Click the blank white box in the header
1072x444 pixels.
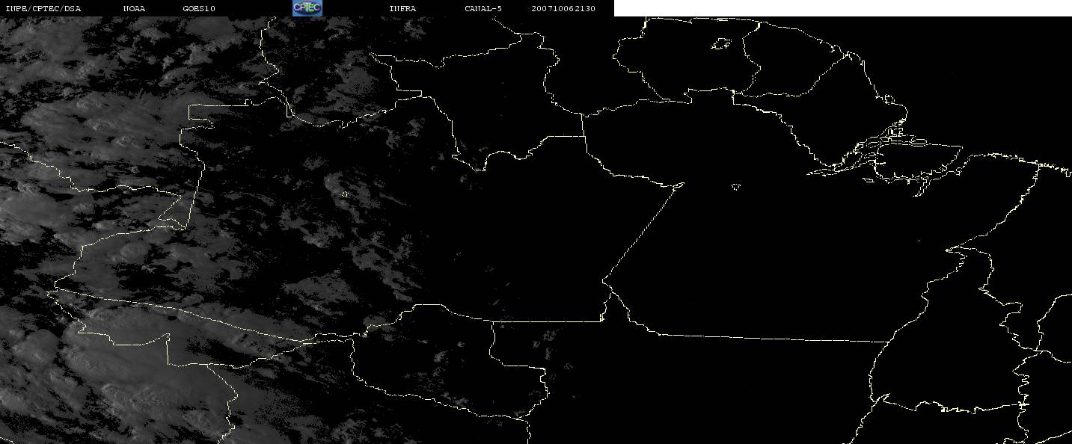coord(842,8)
